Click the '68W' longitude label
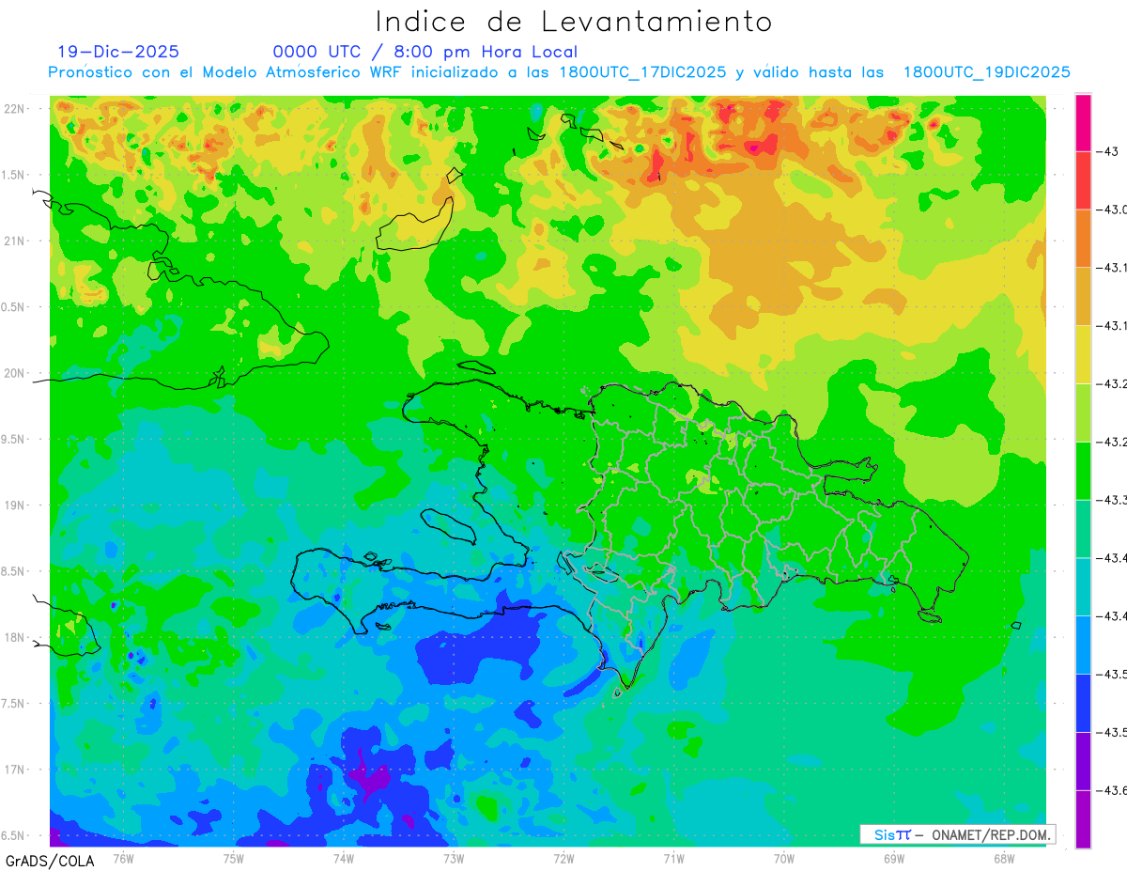Screen dimensions: 1127x871 [1004, 859]
